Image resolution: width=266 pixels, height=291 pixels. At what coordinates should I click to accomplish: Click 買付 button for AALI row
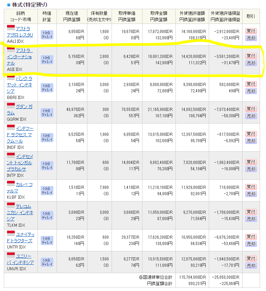[251, 31]
